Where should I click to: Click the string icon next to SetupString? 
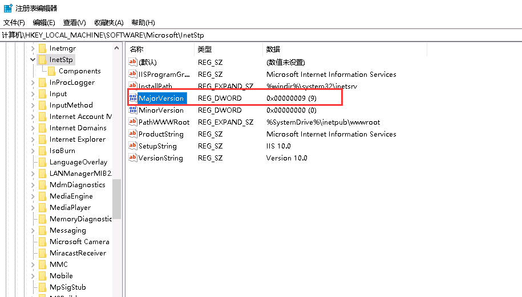pos(133,146)
